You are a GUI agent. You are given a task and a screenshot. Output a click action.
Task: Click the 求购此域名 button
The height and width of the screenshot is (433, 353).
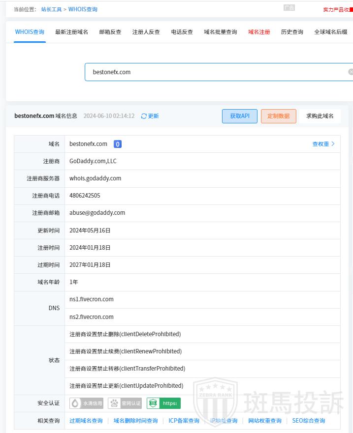320,116
